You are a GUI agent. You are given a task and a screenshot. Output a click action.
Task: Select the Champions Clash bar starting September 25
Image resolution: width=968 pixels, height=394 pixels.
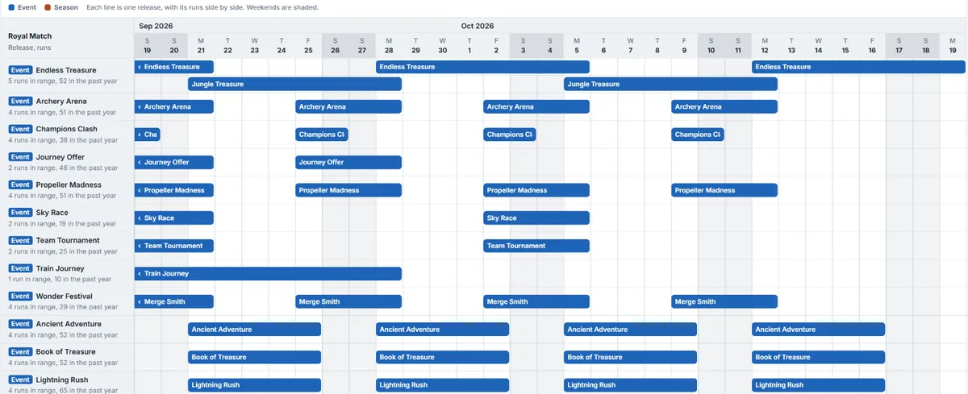[x=322, y=135]
